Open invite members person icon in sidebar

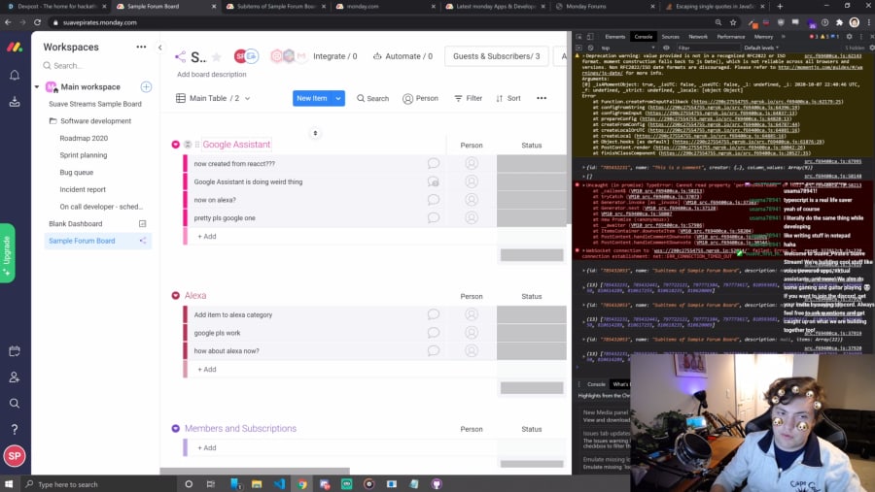click(15, 377)
